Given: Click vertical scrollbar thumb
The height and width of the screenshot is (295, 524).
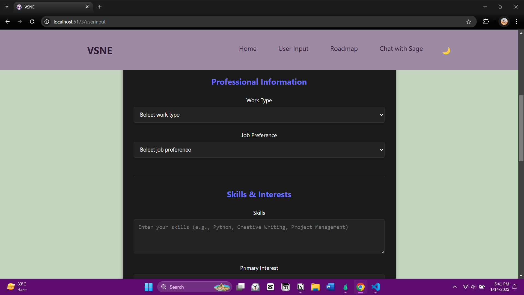Looking at the screenshot, I should click(521, 128).
